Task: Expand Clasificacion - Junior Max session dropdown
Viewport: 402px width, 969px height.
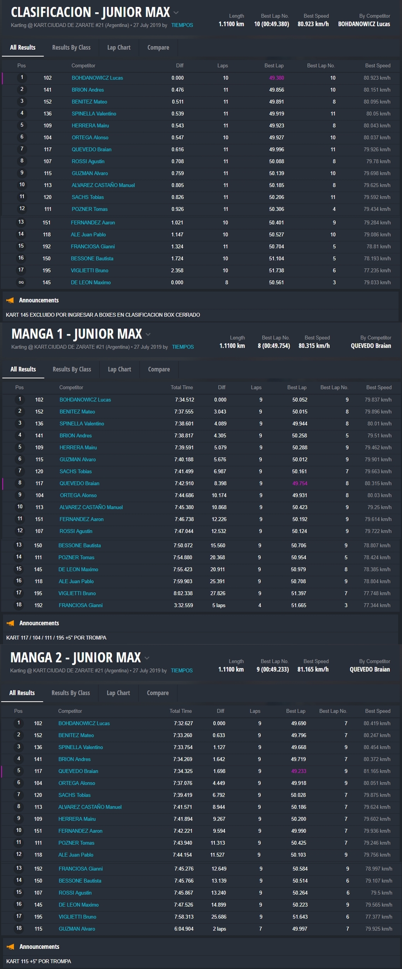Action: (x=176, y=13)
